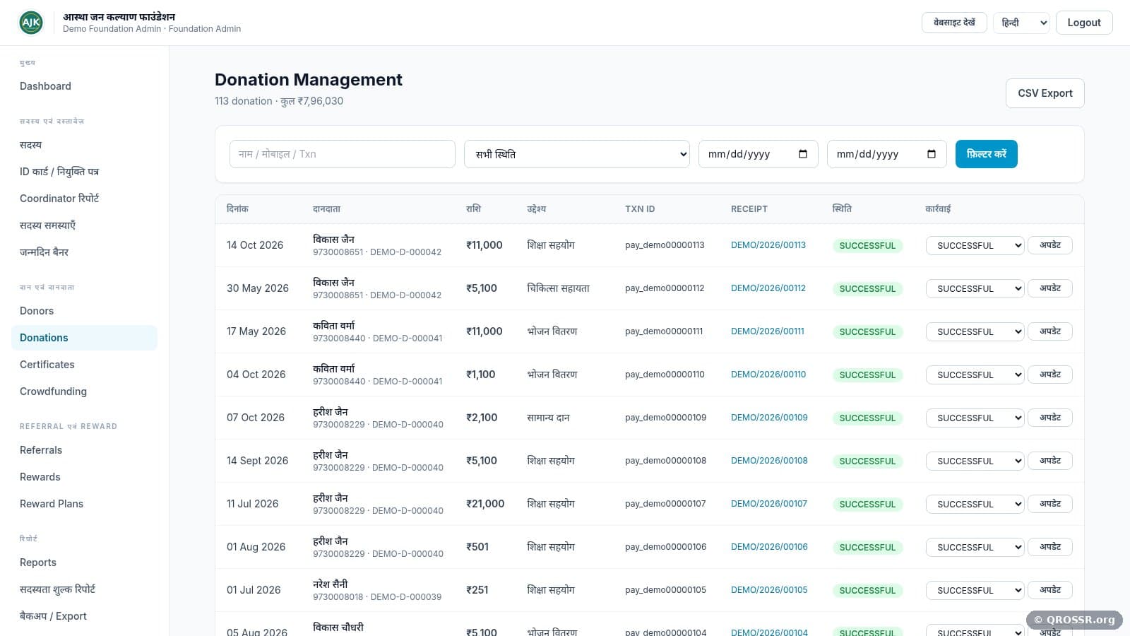The width and height of the screenshot is (1130, 636).
Task: Open calendar picker on first date field
Action: click(x=802, y=154)
